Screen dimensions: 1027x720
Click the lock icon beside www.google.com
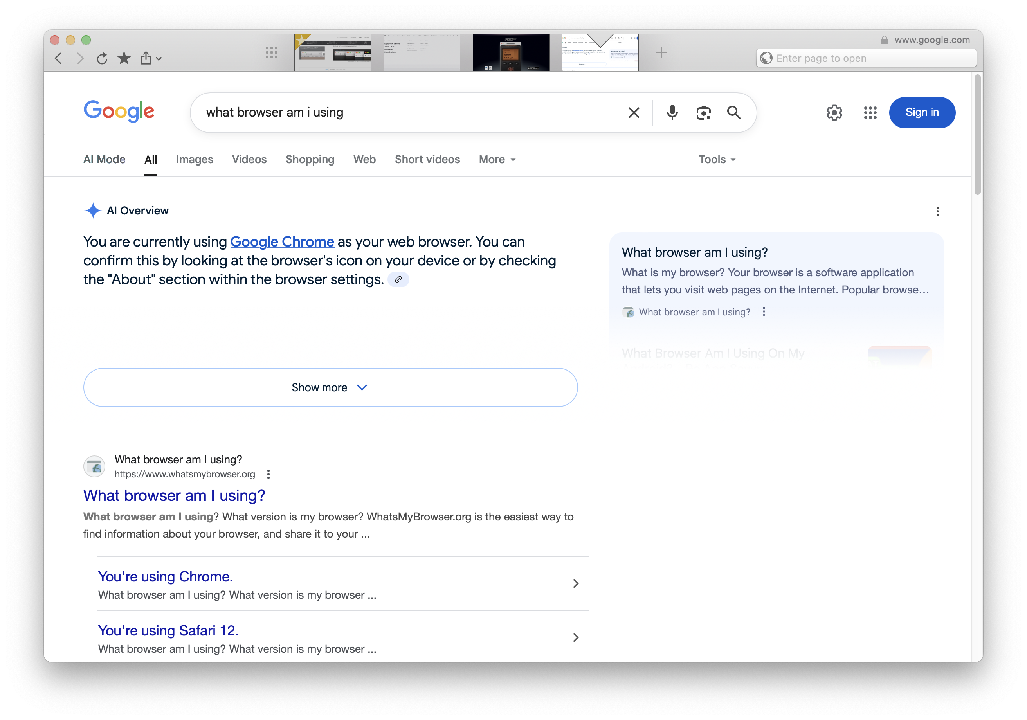[x=884, y=40]
